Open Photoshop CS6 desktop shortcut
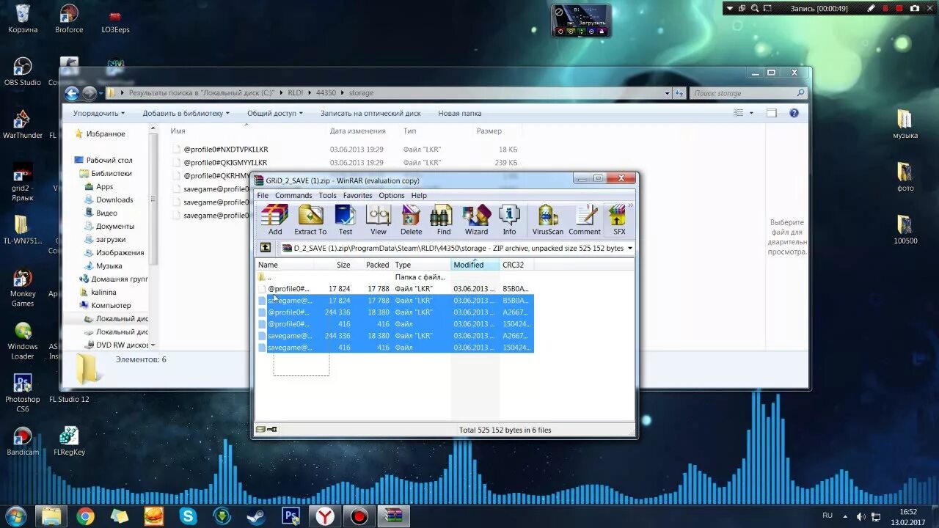Image resolution: width=939 pixels, height=528 pixels. (23, 393)
